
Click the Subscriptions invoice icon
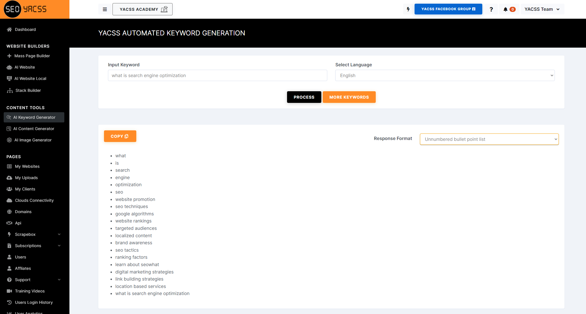(x=9, y=246)
